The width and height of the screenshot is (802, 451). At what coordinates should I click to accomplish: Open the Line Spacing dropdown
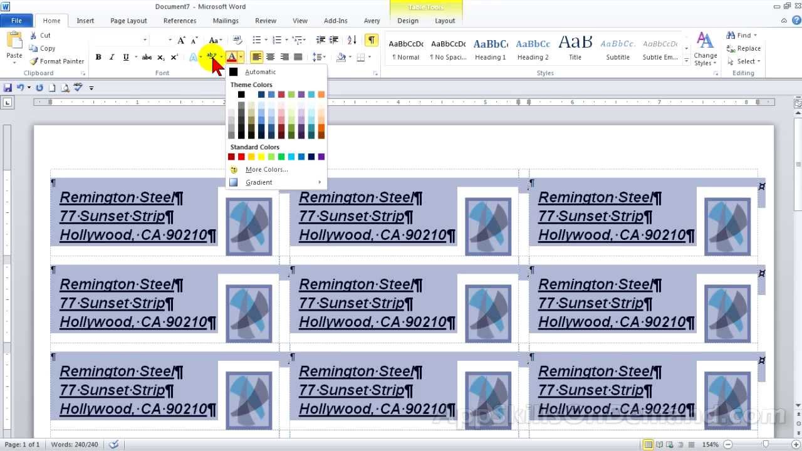[x=320, y=57]
